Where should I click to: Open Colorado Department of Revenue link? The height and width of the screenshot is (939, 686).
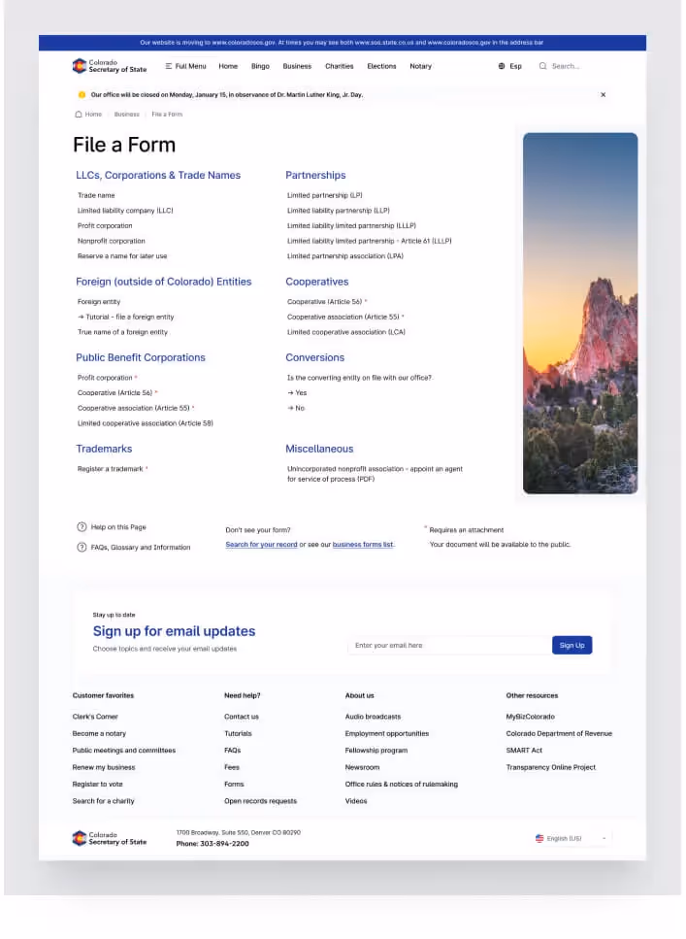coord(559,733)
